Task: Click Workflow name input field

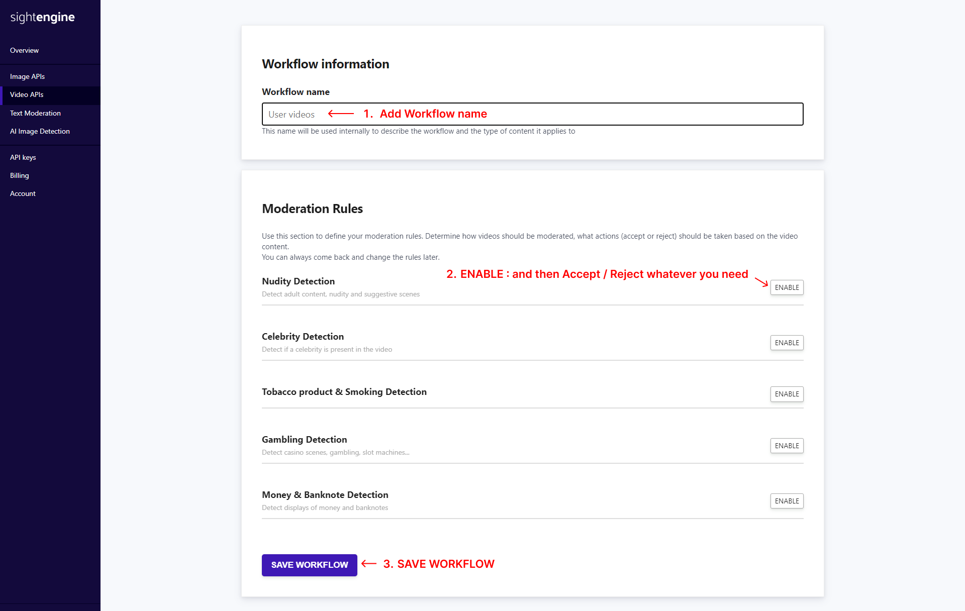Action: point(532,115)
